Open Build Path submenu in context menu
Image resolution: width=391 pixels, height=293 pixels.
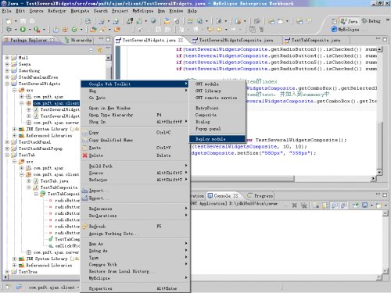[135, 166]
